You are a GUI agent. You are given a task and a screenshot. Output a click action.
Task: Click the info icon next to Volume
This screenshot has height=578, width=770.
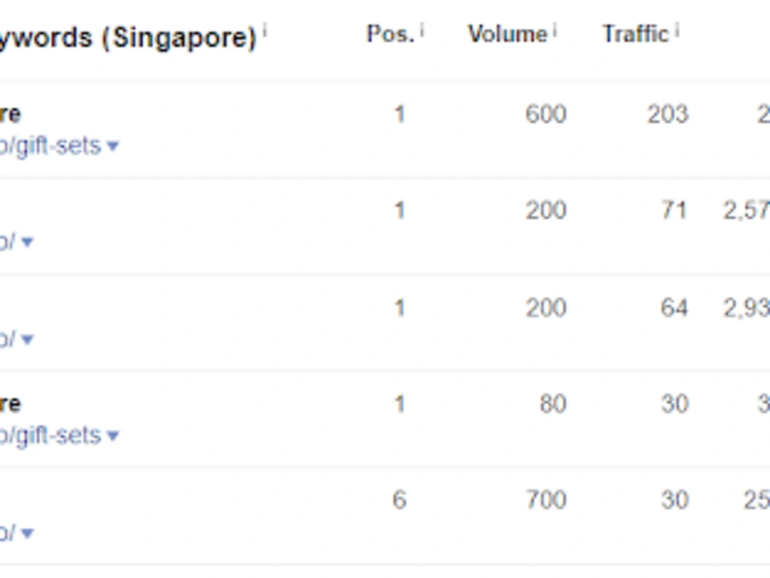click(x=555, y=31)
